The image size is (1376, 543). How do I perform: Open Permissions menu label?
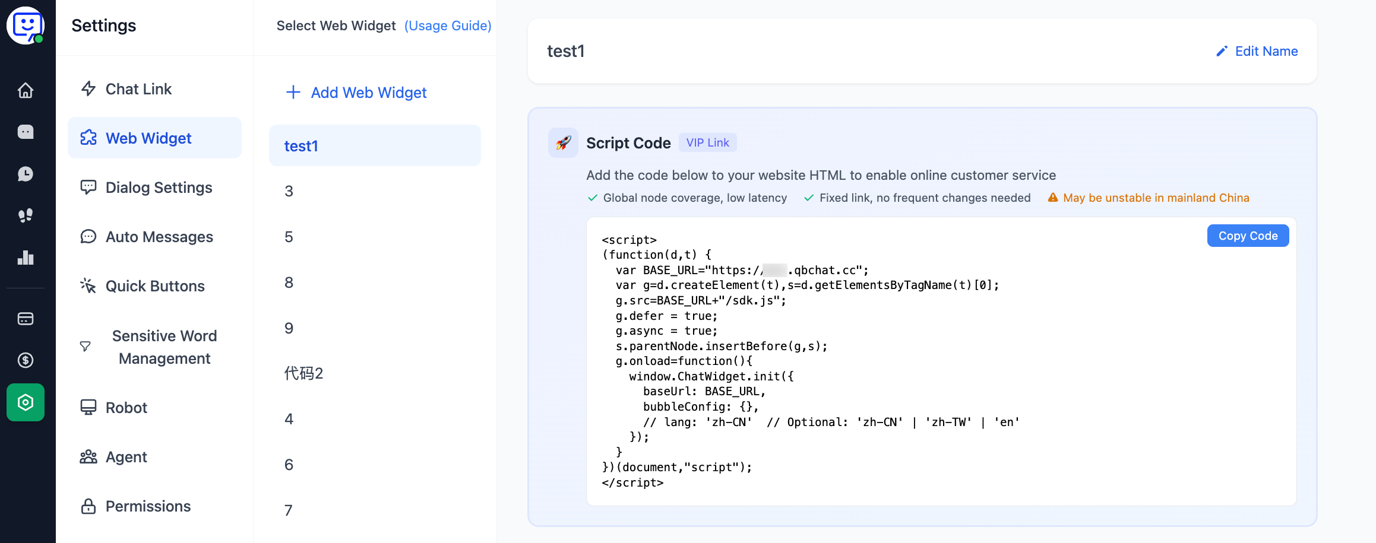(148, 506)
